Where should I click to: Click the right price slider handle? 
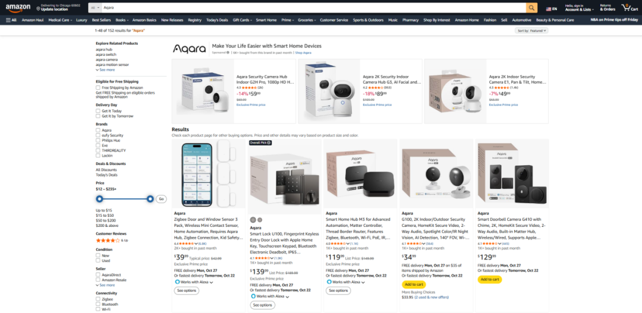[x=150, y=199]
